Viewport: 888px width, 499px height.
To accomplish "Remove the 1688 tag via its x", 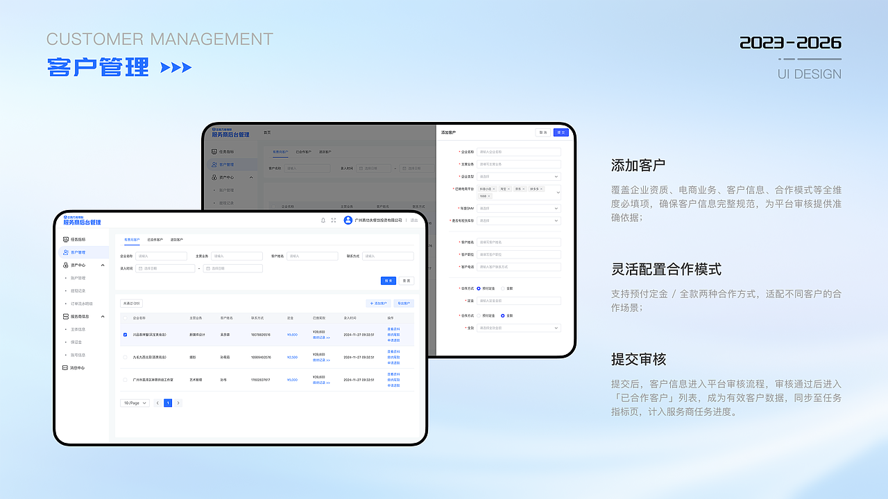I will click(488, 196).
